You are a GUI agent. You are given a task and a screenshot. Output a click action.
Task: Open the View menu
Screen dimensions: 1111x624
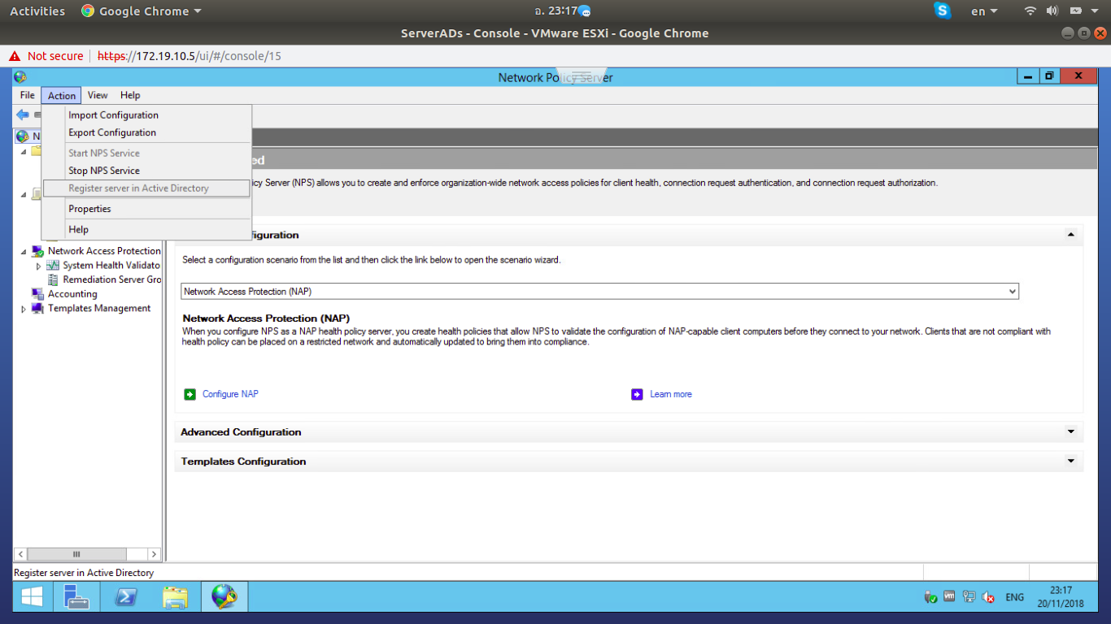pos(98,95)
